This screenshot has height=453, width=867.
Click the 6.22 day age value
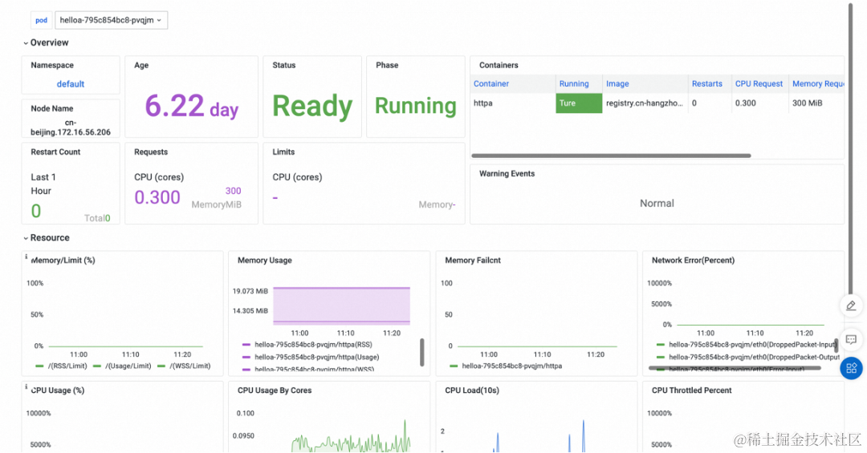191,106
